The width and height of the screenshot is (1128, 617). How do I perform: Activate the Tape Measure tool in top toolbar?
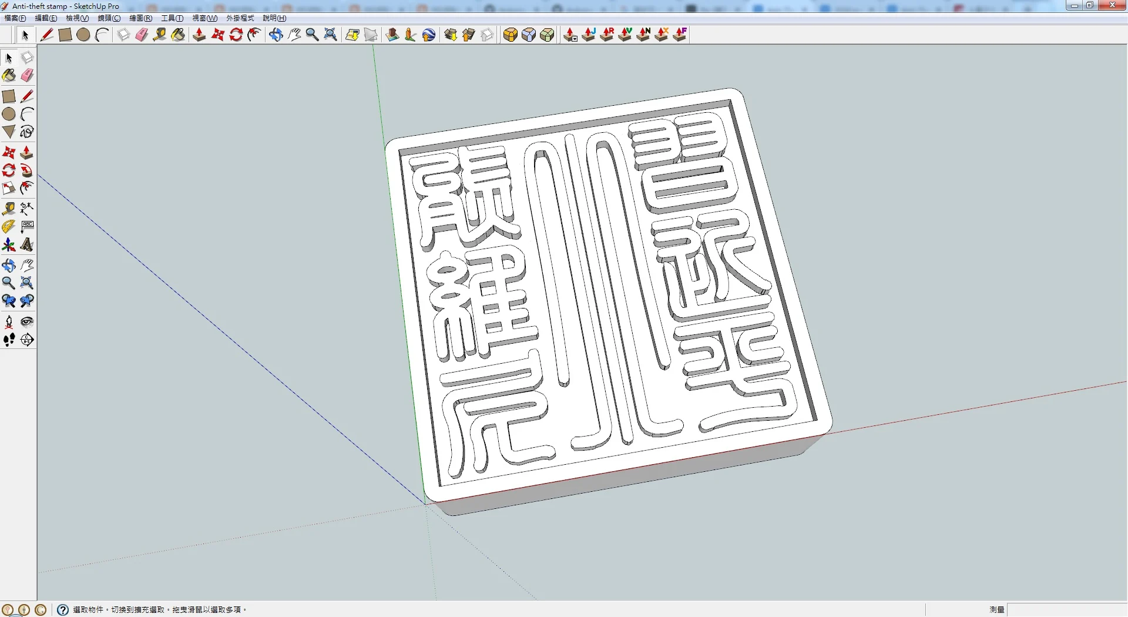tap(159, 35)
